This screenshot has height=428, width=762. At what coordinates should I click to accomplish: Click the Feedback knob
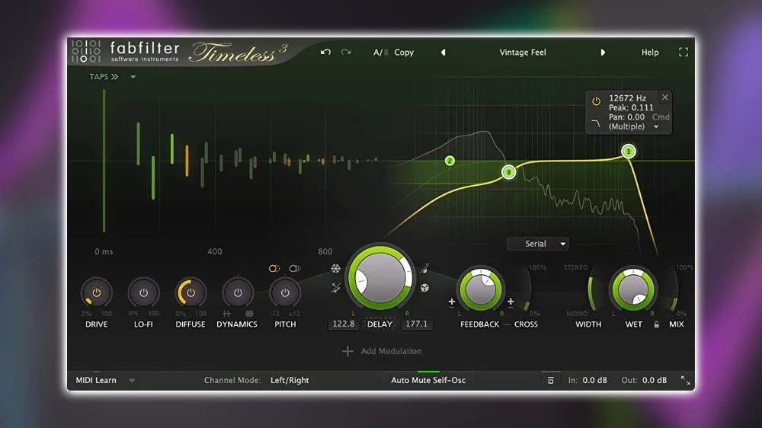(x=480, y=289)
